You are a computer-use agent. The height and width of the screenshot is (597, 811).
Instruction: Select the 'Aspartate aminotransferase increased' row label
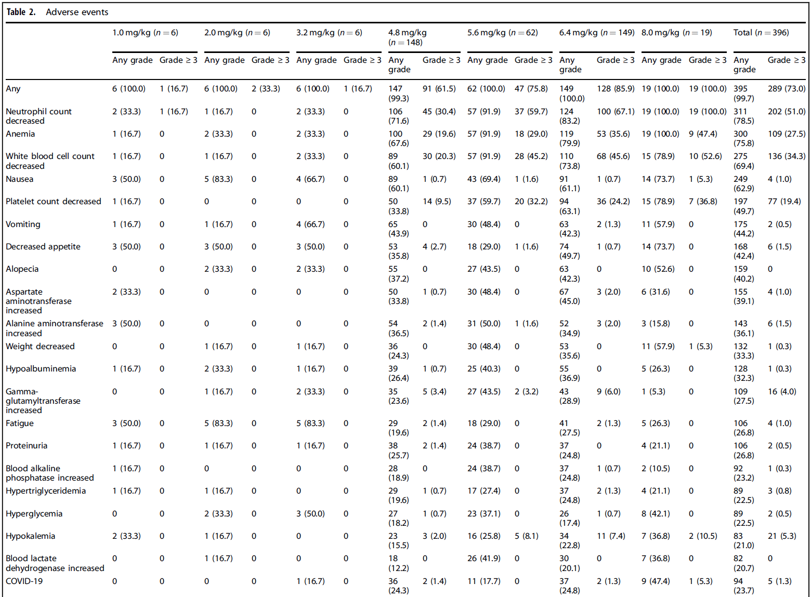pos(38,301)
